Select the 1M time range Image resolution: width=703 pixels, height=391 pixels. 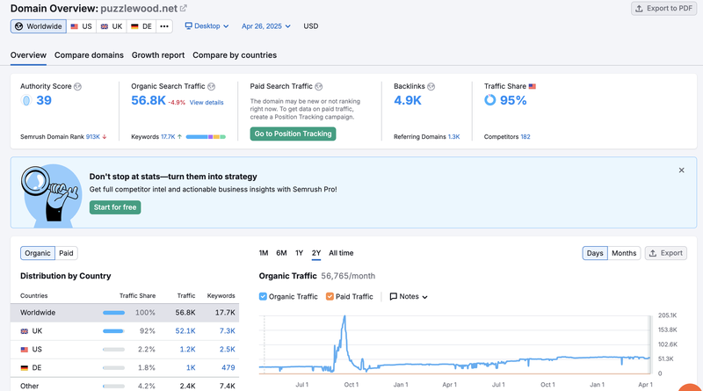point(264,253)
